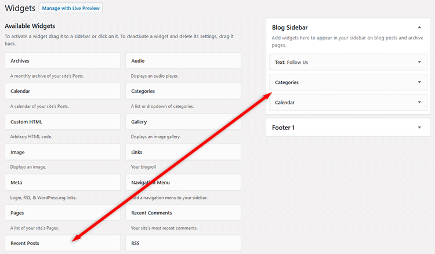Click Manage with Live Preview button

coord(71,8)
